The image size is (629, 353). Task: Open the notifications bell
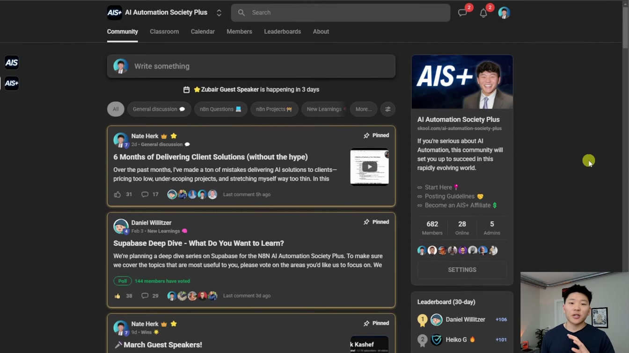pos(483,13)
